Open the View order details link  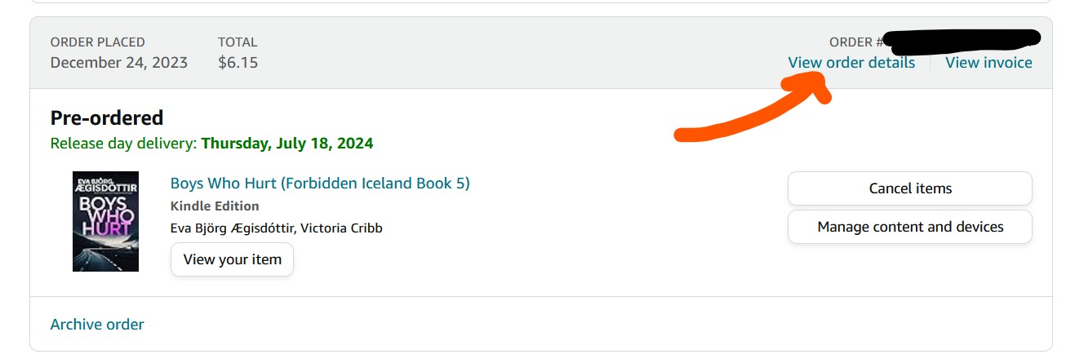point(851,63)
